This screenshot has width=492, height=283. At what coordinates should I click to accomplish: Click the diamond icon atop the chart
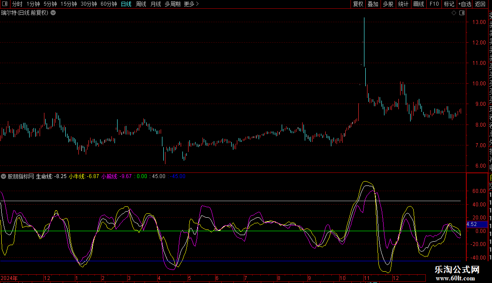click(454, 13)
